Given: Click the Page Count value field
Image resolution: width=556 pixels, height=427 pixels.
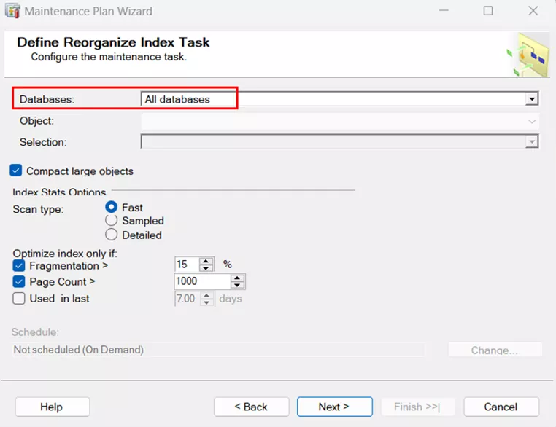Looking at the screenshot, I should tap(202, 281).
